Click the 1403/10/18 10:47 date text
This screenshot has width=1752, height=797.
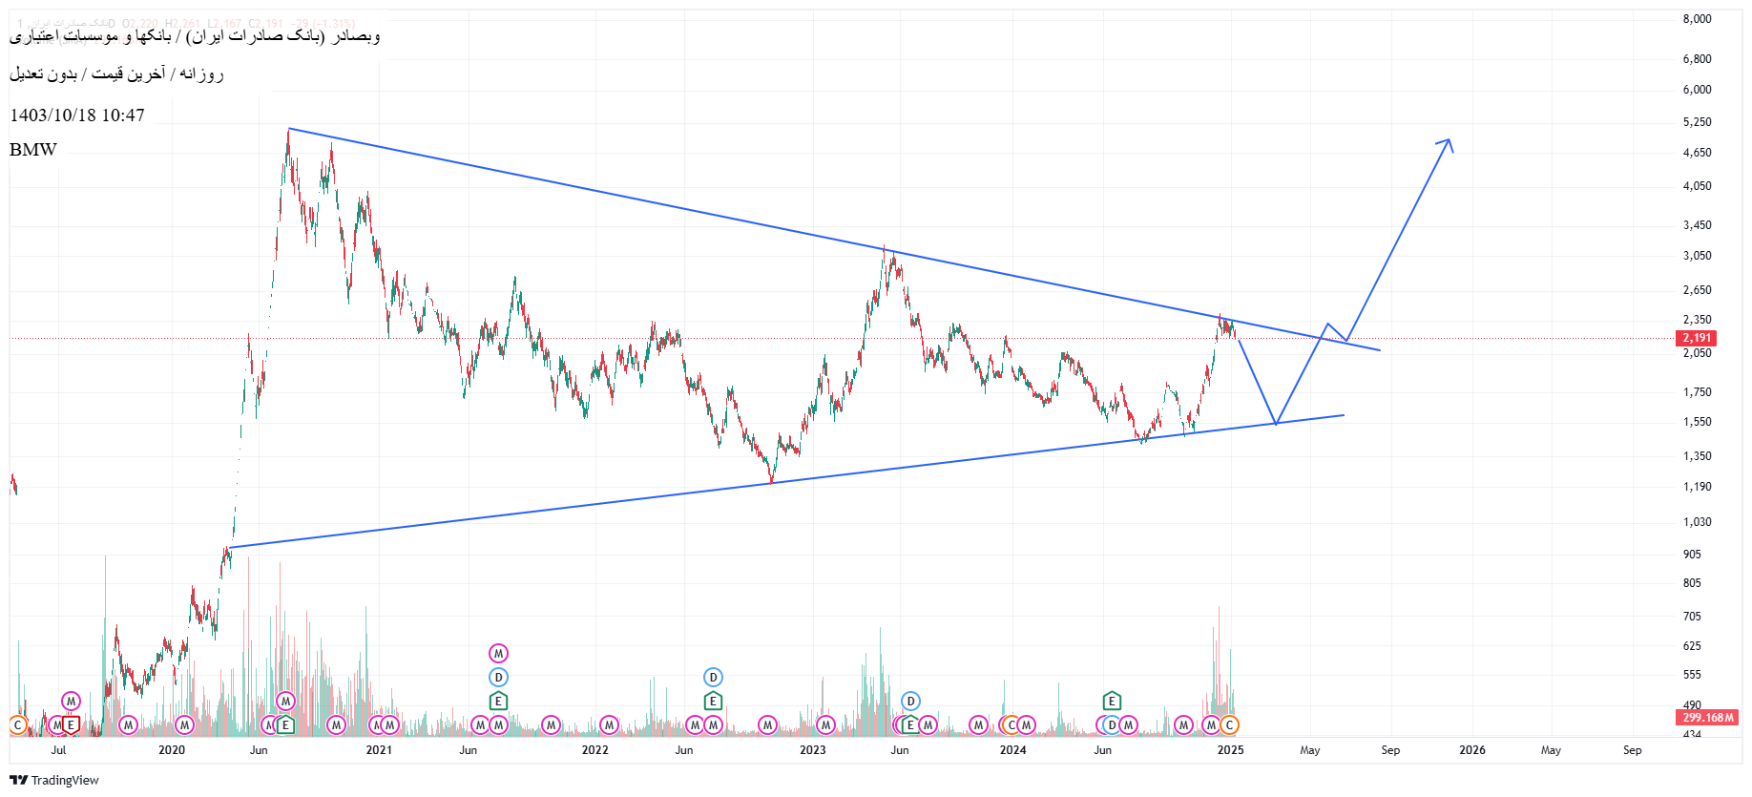pos(77,115)
